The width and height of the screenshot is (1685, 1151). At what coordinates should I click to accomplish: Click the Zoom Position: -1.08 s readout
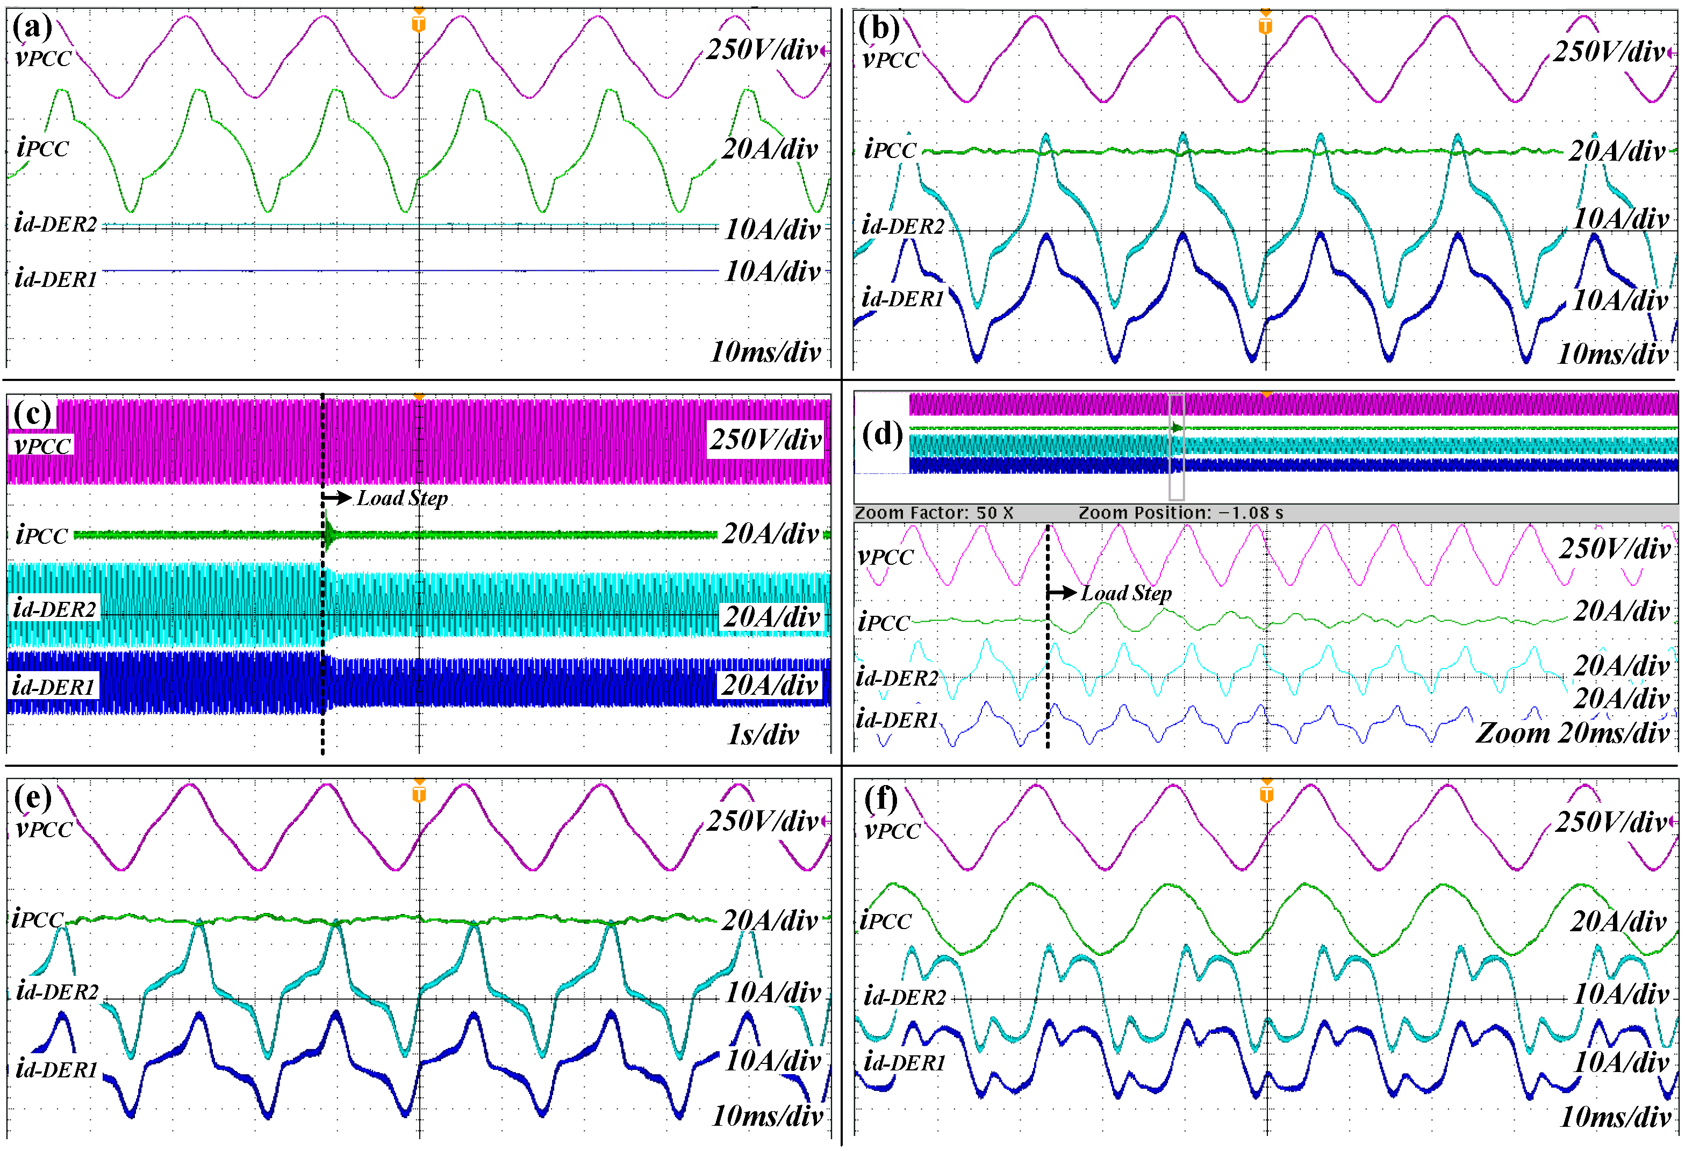pyautogui.click(x=1180, y=513)
